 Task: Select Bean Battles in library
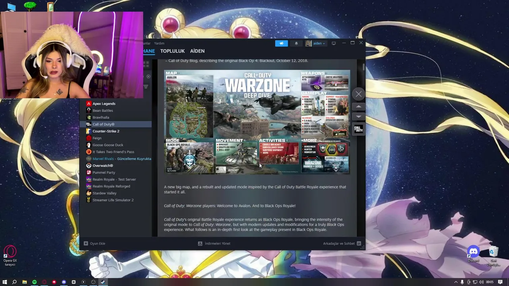pos(115,110)
